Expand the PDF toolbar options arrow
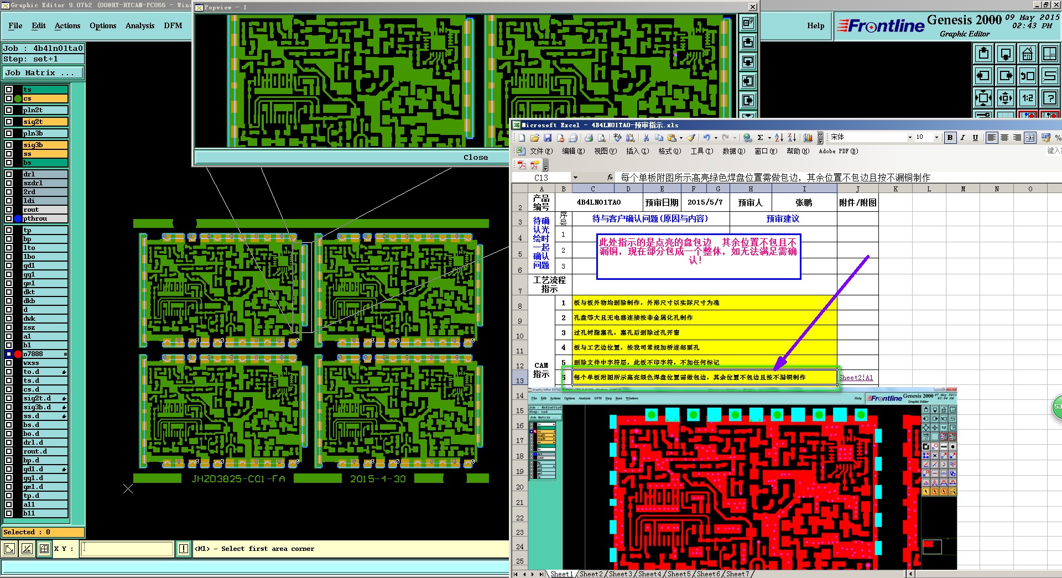1062x578 pixels. (x=545, y=165)
